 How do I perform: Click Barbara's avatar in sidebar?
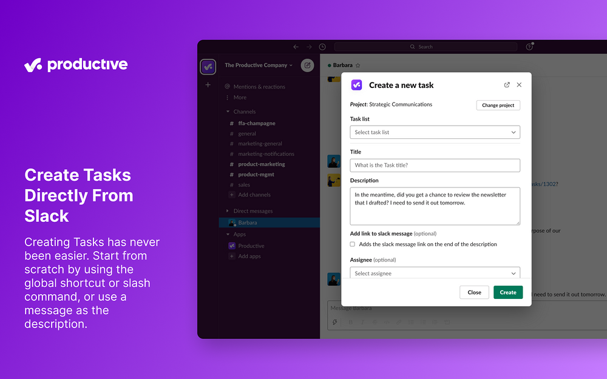[x=232, y=223]
